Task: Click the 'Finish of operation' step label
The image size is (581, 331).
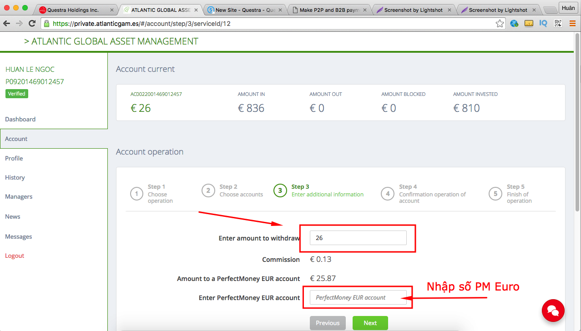Action: [519, 197]
